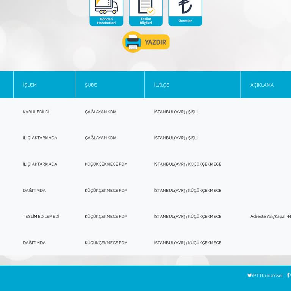Open the PTTKurumsal Twitter link

point(265,275)
